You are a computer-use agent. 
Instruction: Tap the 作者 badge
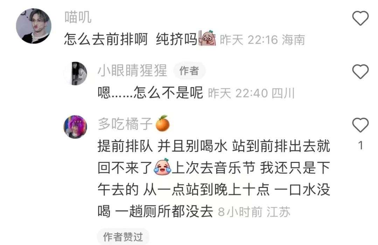[189, 71]
